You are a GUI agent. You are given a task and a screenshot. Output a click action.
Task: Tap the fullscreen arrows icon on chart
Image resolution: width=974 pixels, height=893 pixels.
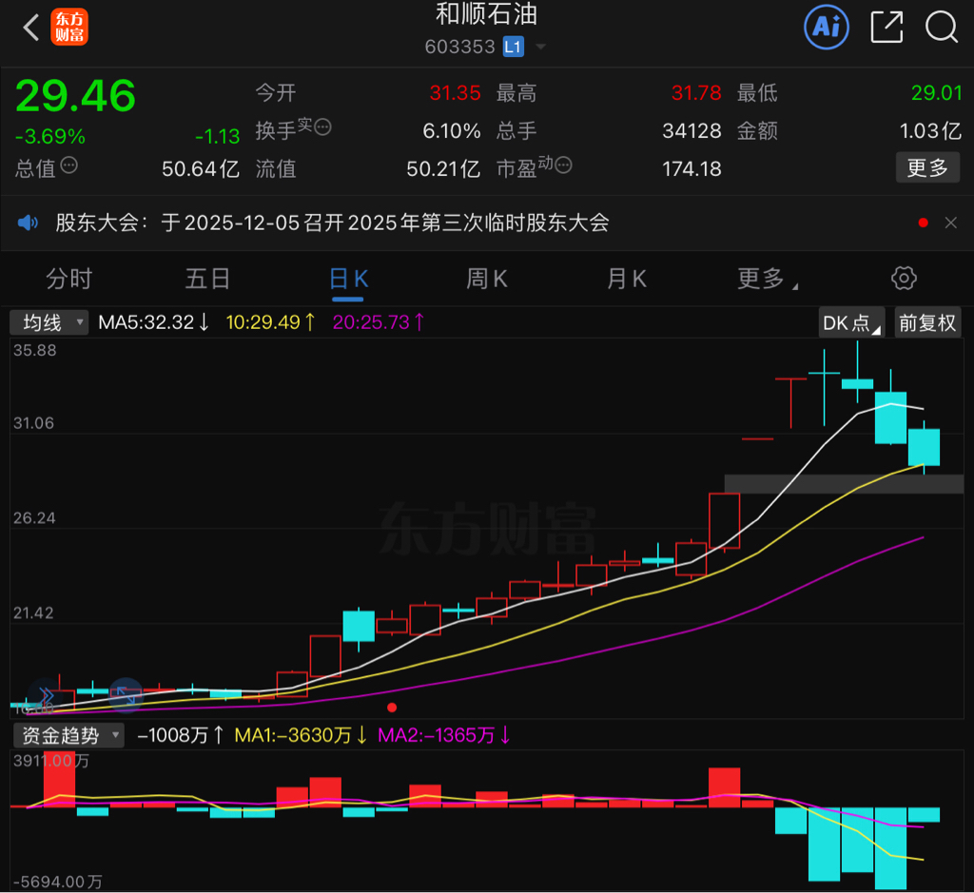(126, 694)
